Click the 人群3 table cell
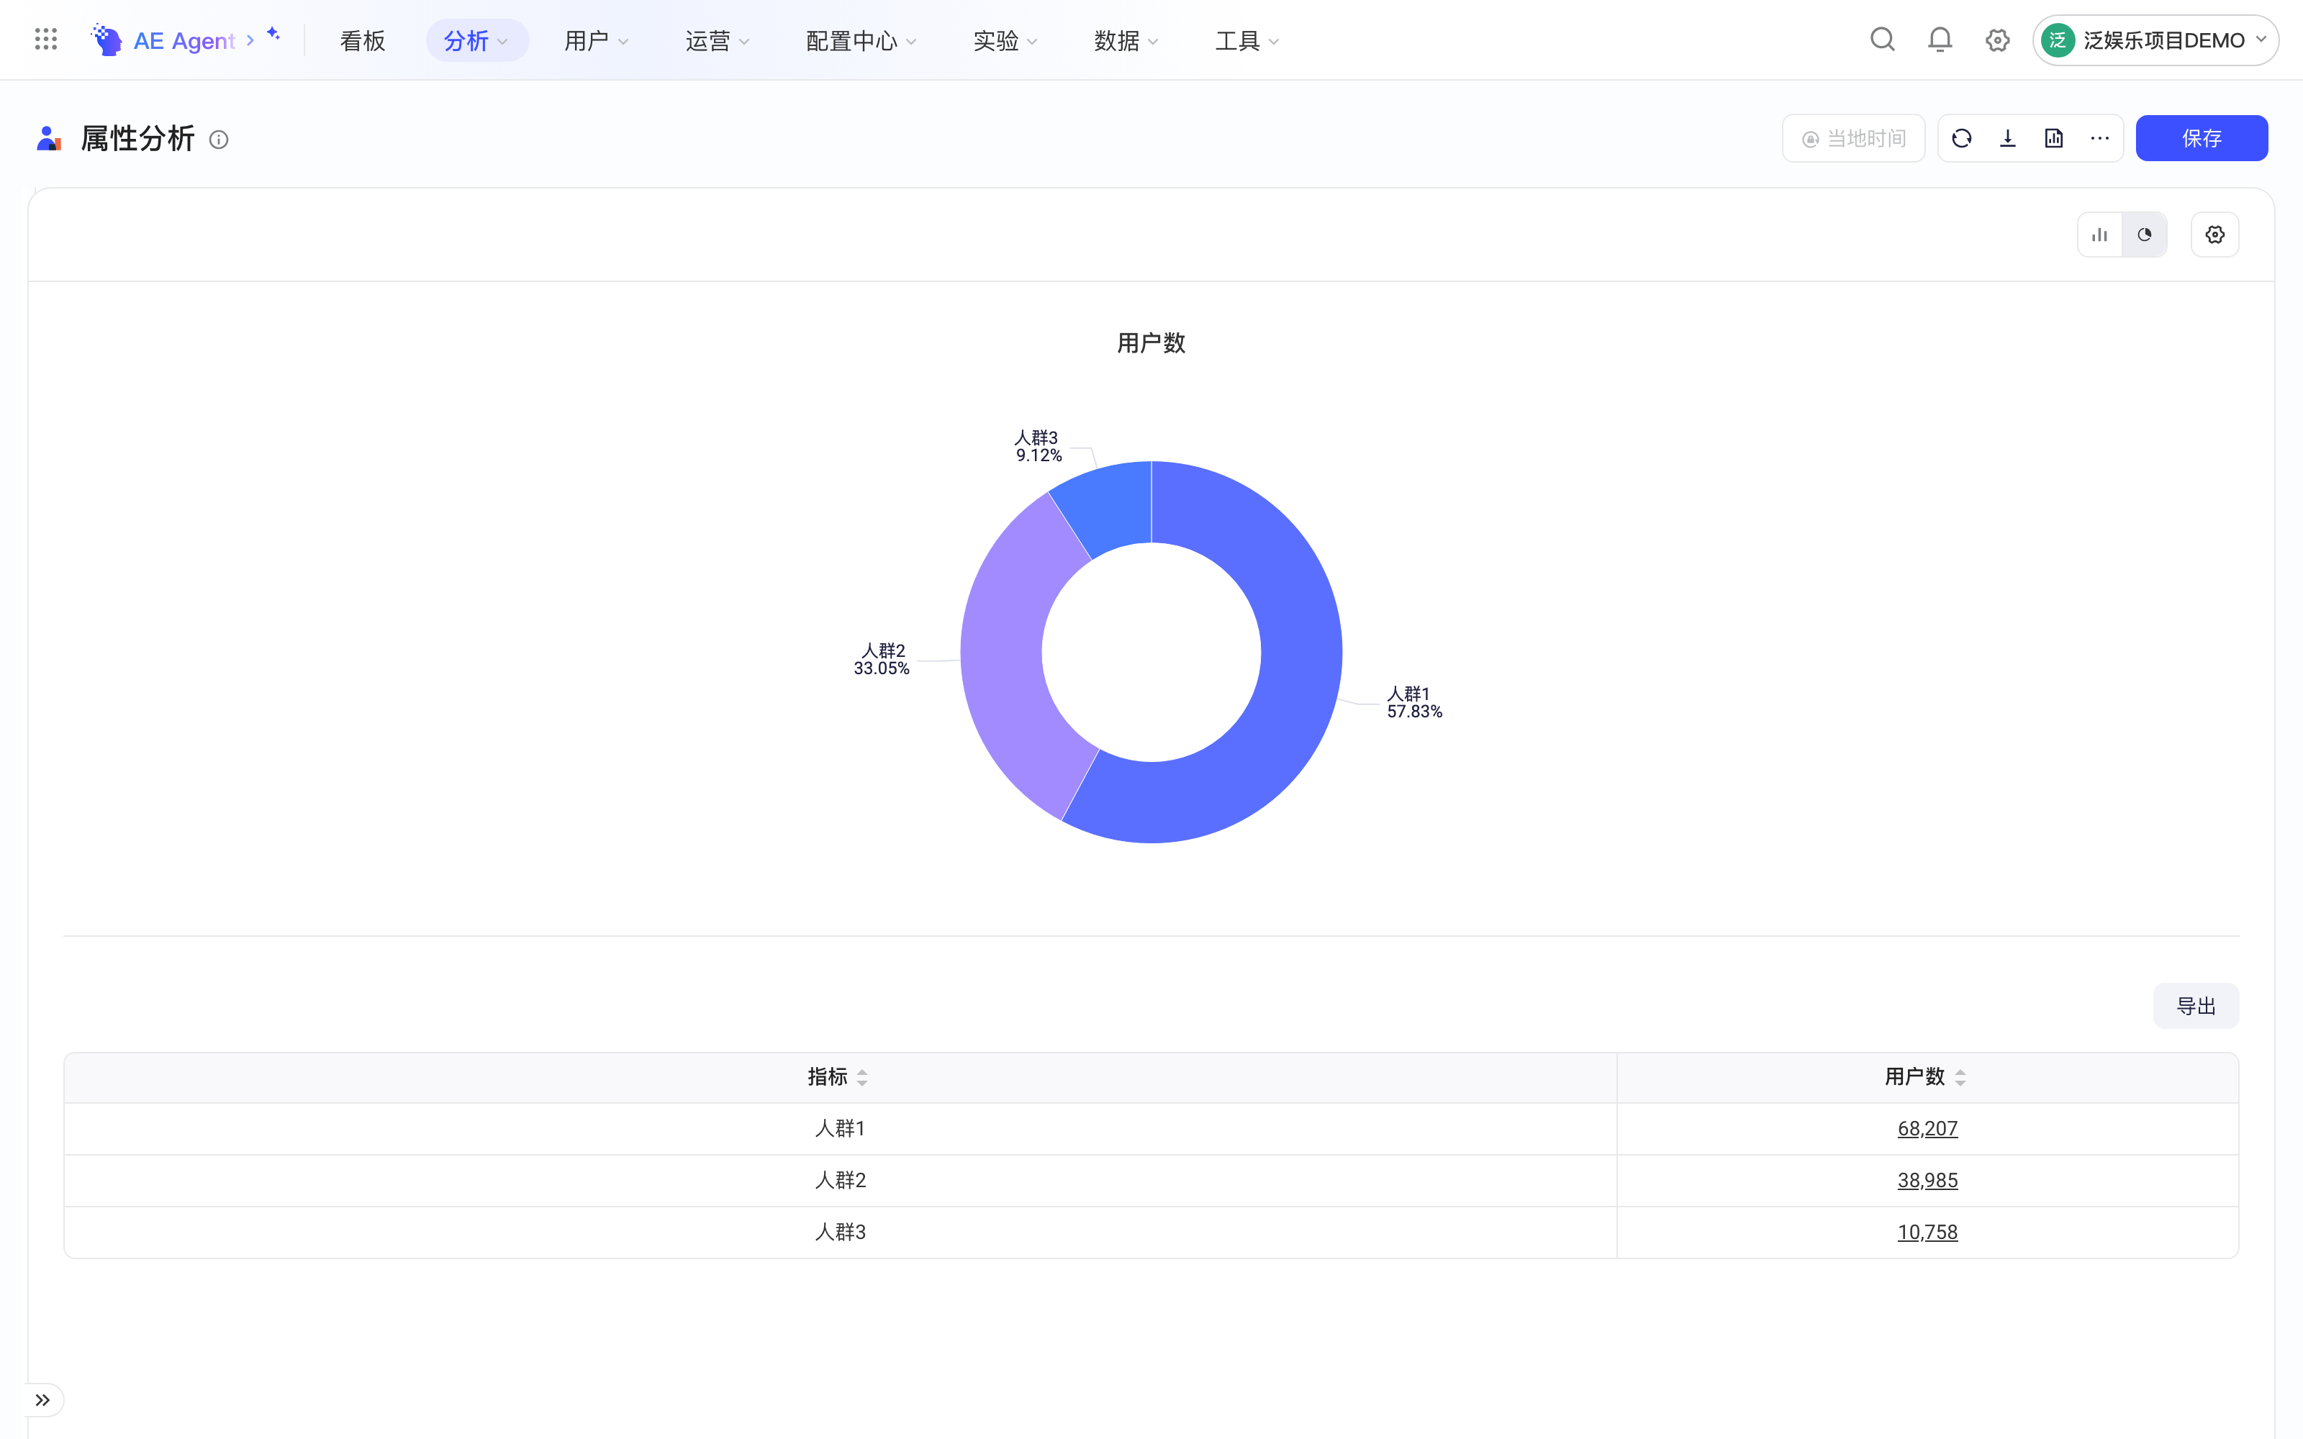 (841, 1233)
